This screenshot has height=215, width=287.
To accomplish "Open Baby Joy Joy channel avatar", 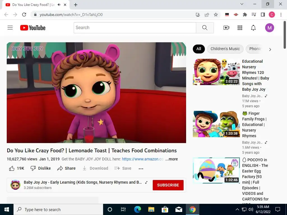I will 15,185.
